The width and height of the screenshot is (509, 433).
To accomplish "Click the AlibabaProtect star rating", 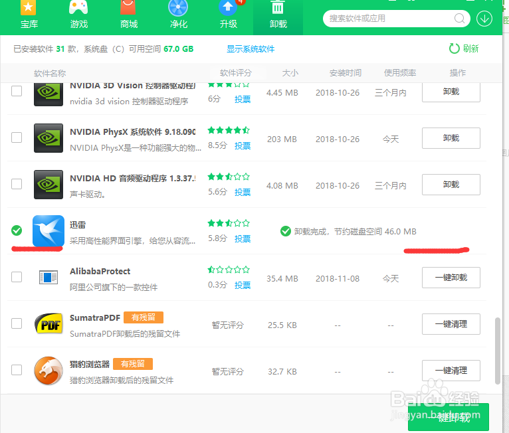I will click(x=229, y=270).
